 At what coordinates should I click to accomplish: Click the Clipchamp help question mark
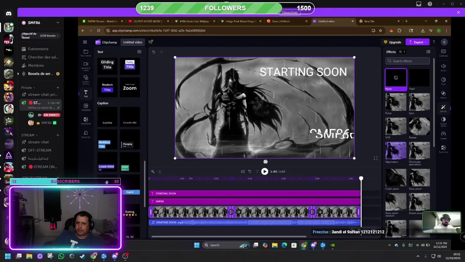tap(434, 42)
